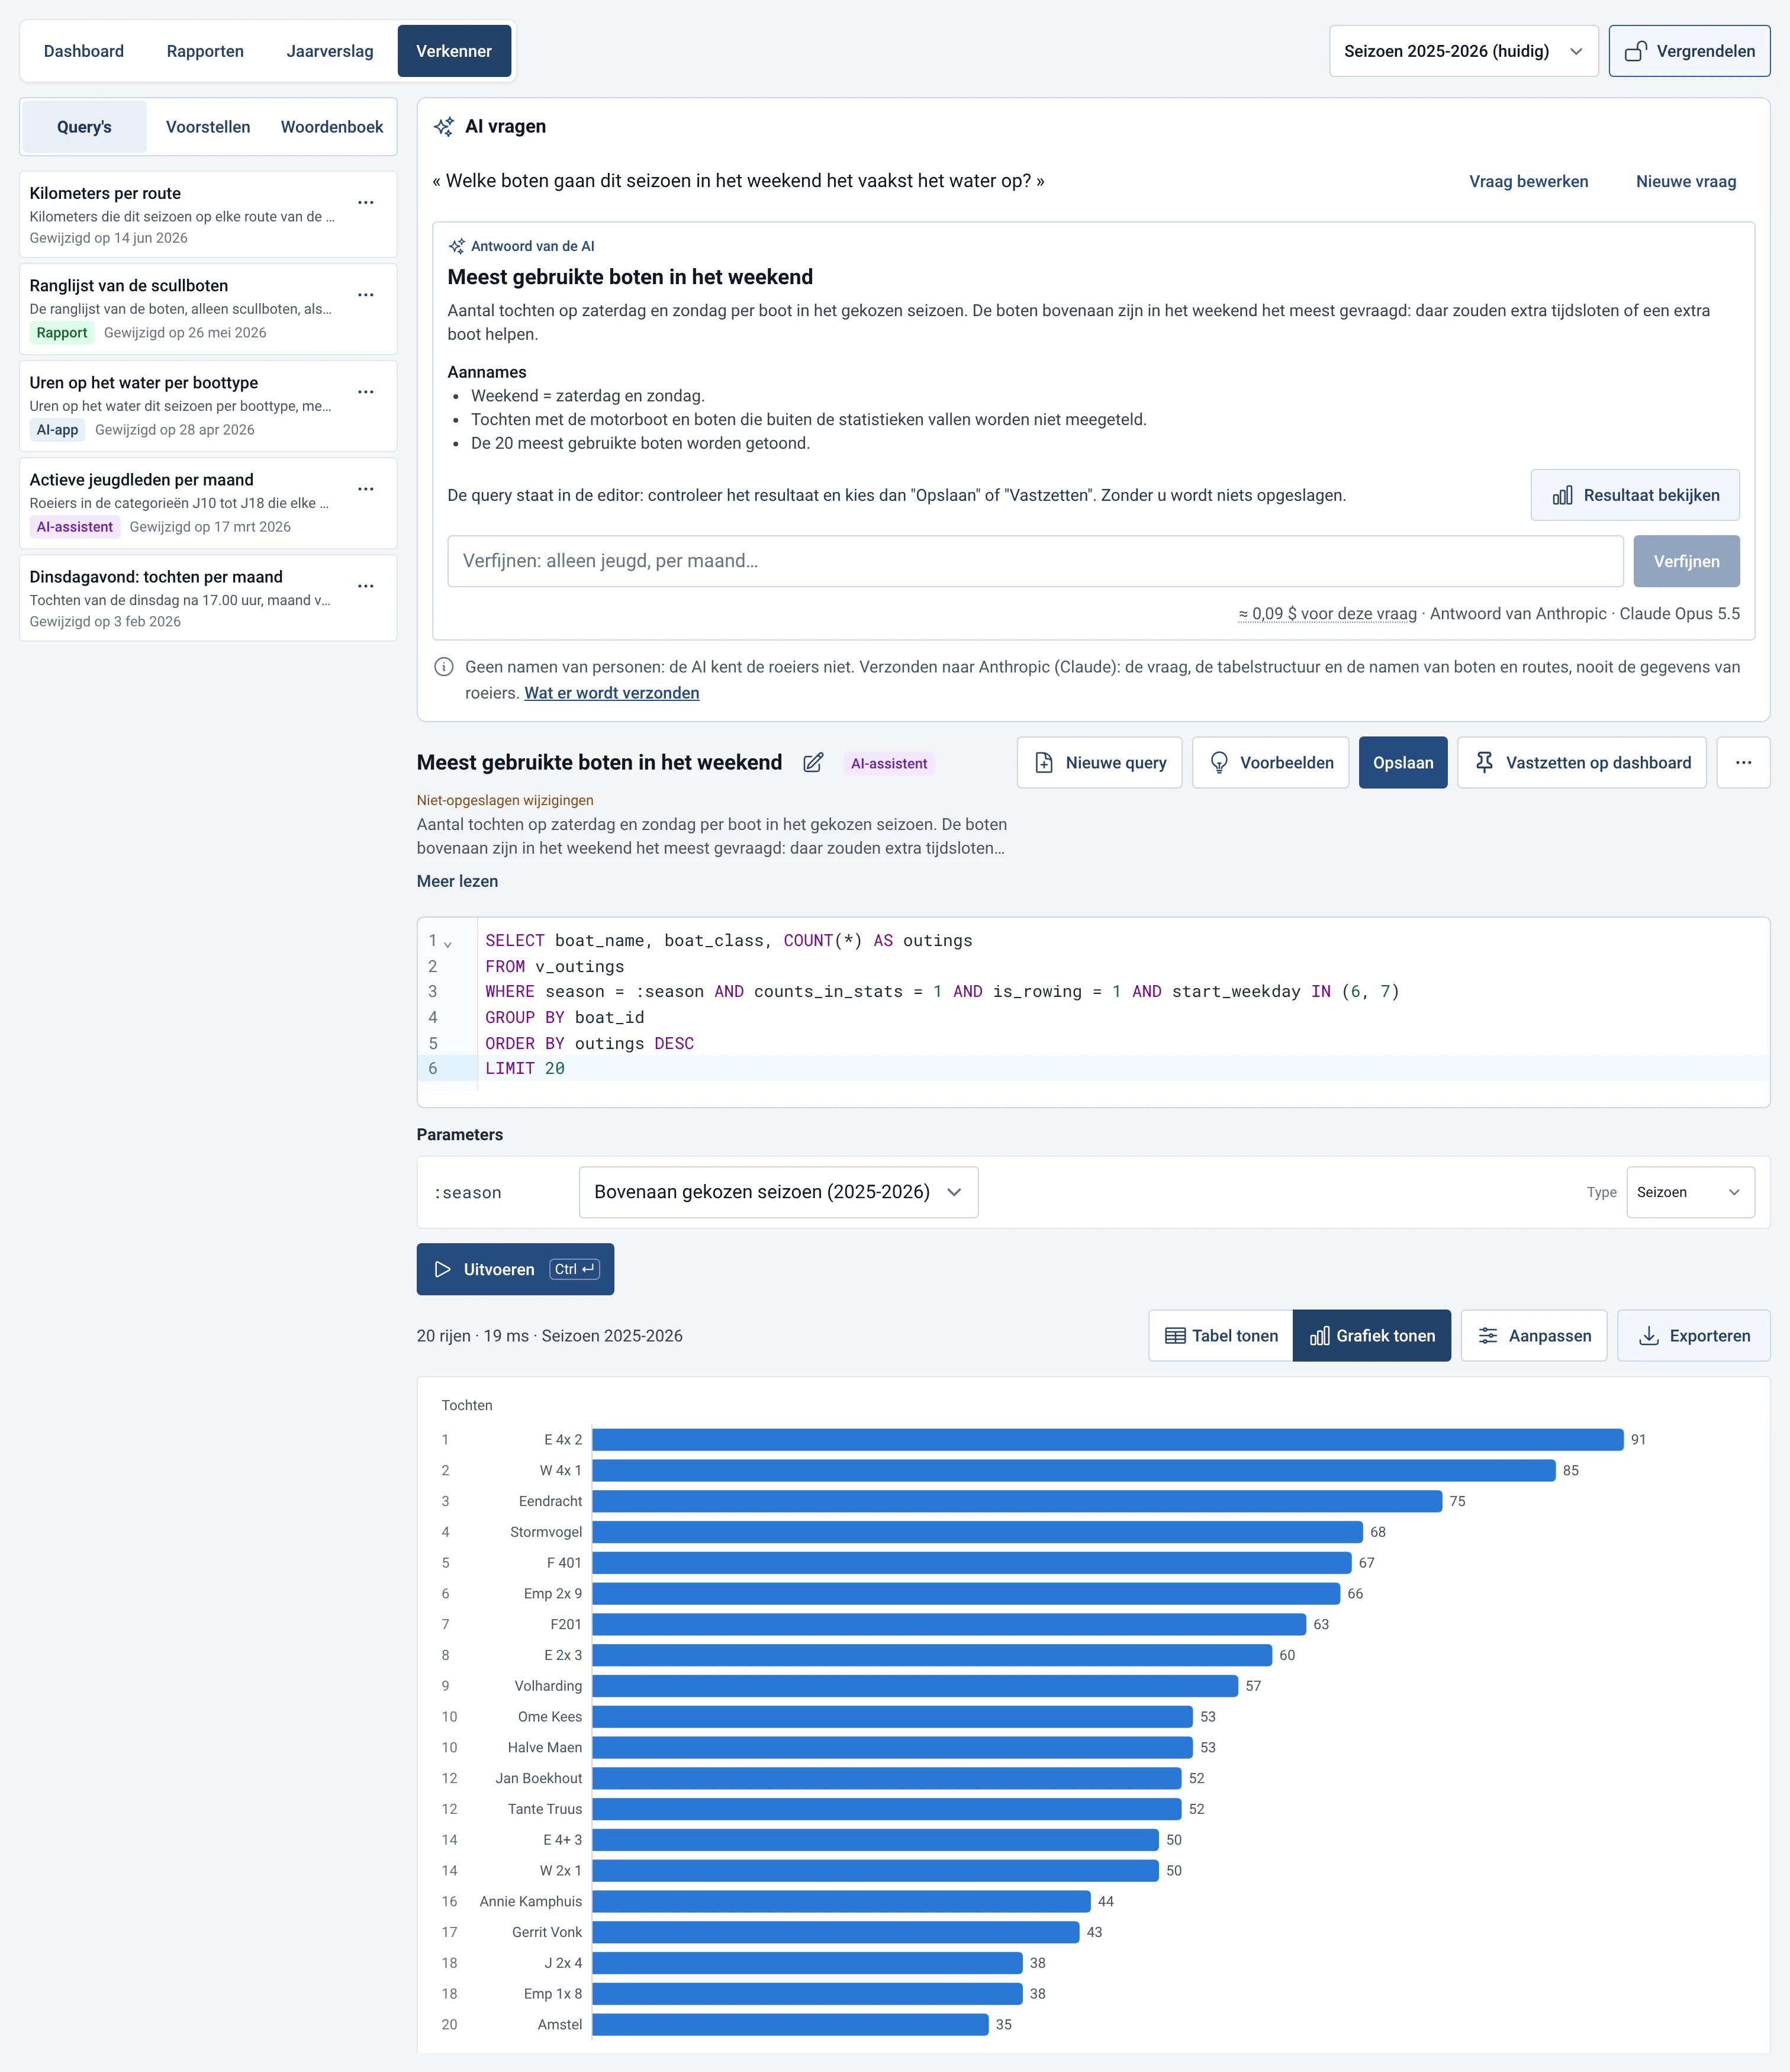
Task: Switch the result view to Tabel tonen
Action: 1221,1336
